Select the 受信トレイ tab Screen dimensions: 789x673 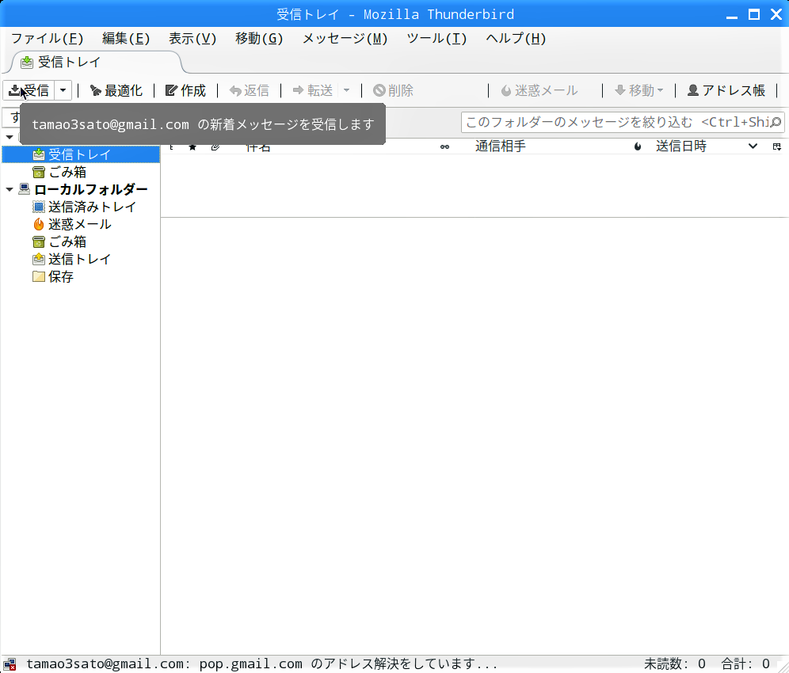pos(96,62)
